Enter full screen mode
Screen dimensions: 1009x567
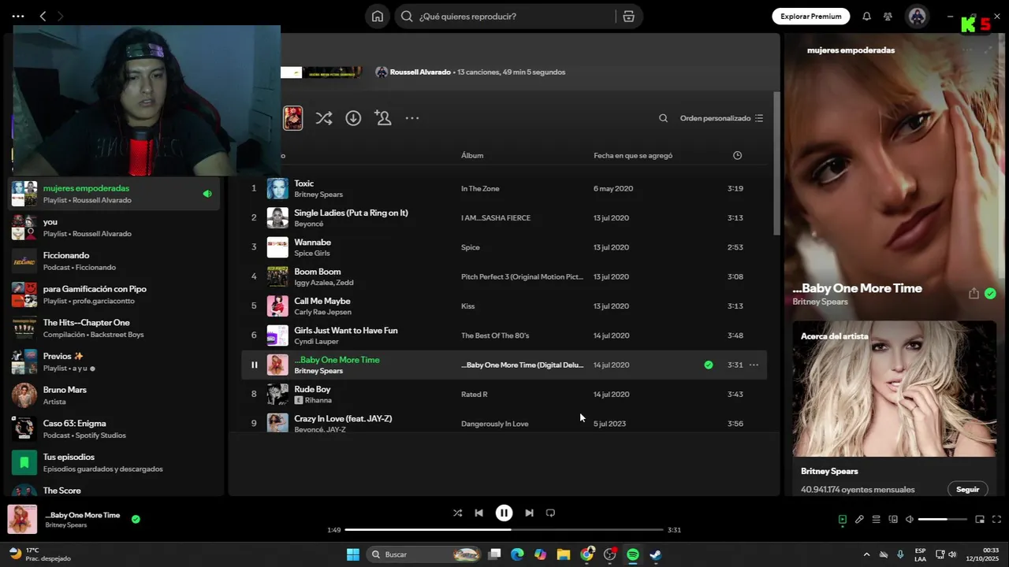point(996,519)
